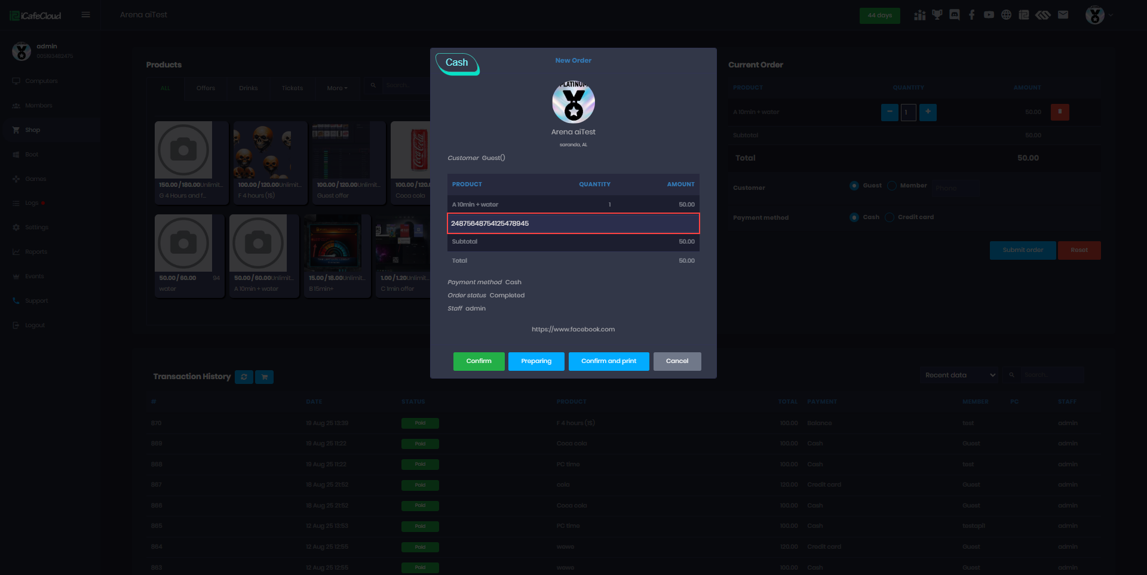Open the globe website icon
This screenshot has height=575, width=1147.
coord(1007,15)
